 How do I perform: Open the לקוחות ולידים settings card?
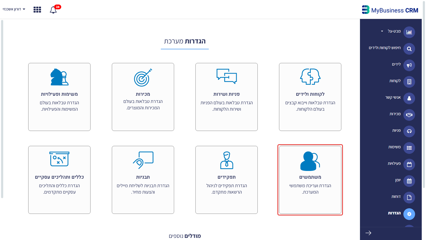pyautogui.click(x=310, y=97)
